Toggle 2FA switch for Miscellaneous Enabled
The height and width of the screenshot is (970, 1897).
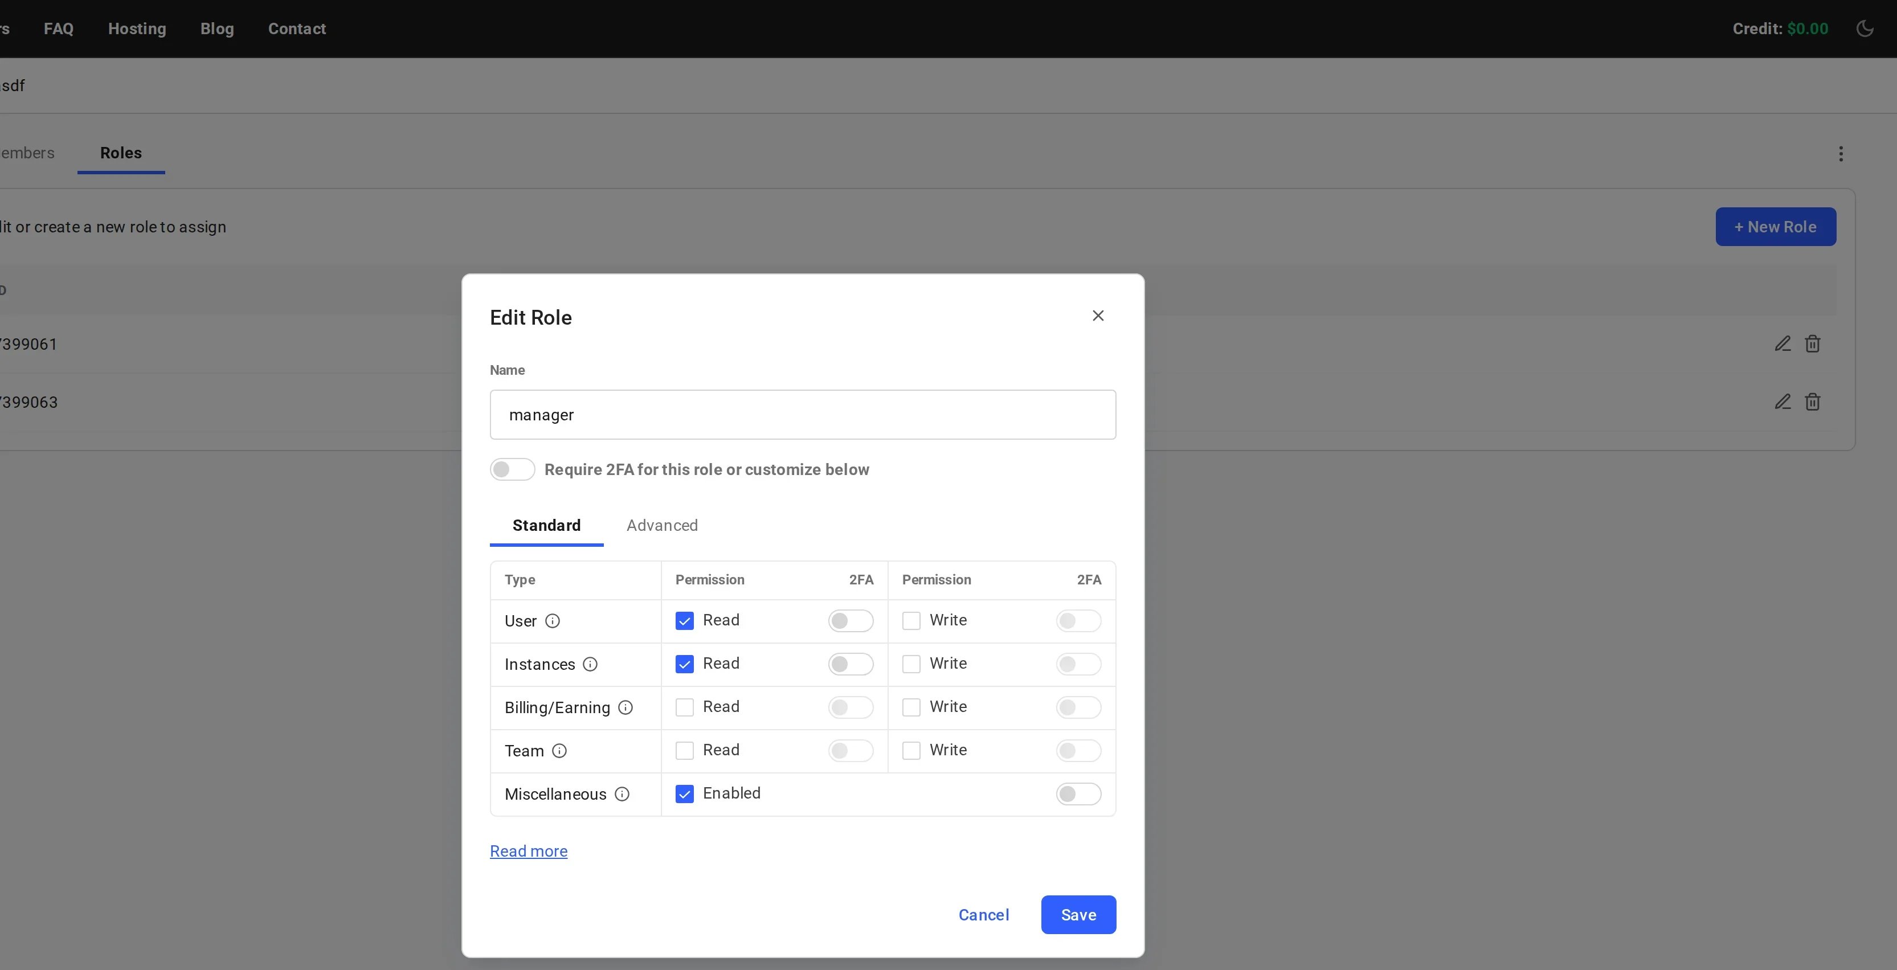1078,794
